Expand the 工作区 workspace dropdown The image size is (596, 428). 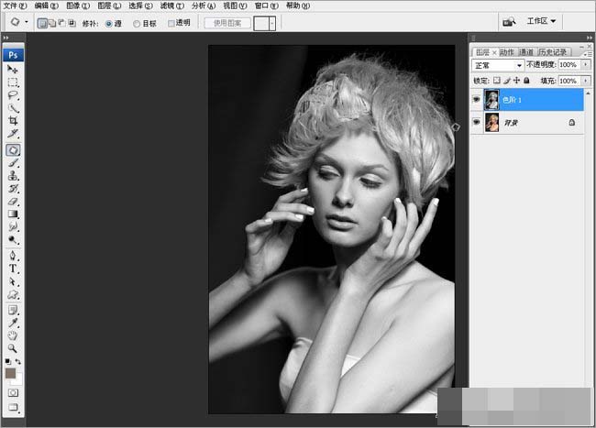tap(540, 21)
